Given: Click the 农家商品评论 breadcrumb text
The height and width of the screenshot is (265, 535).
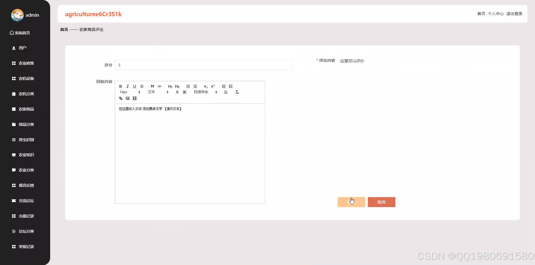Looking at the screenshot, I should click(x=91, y=30).
